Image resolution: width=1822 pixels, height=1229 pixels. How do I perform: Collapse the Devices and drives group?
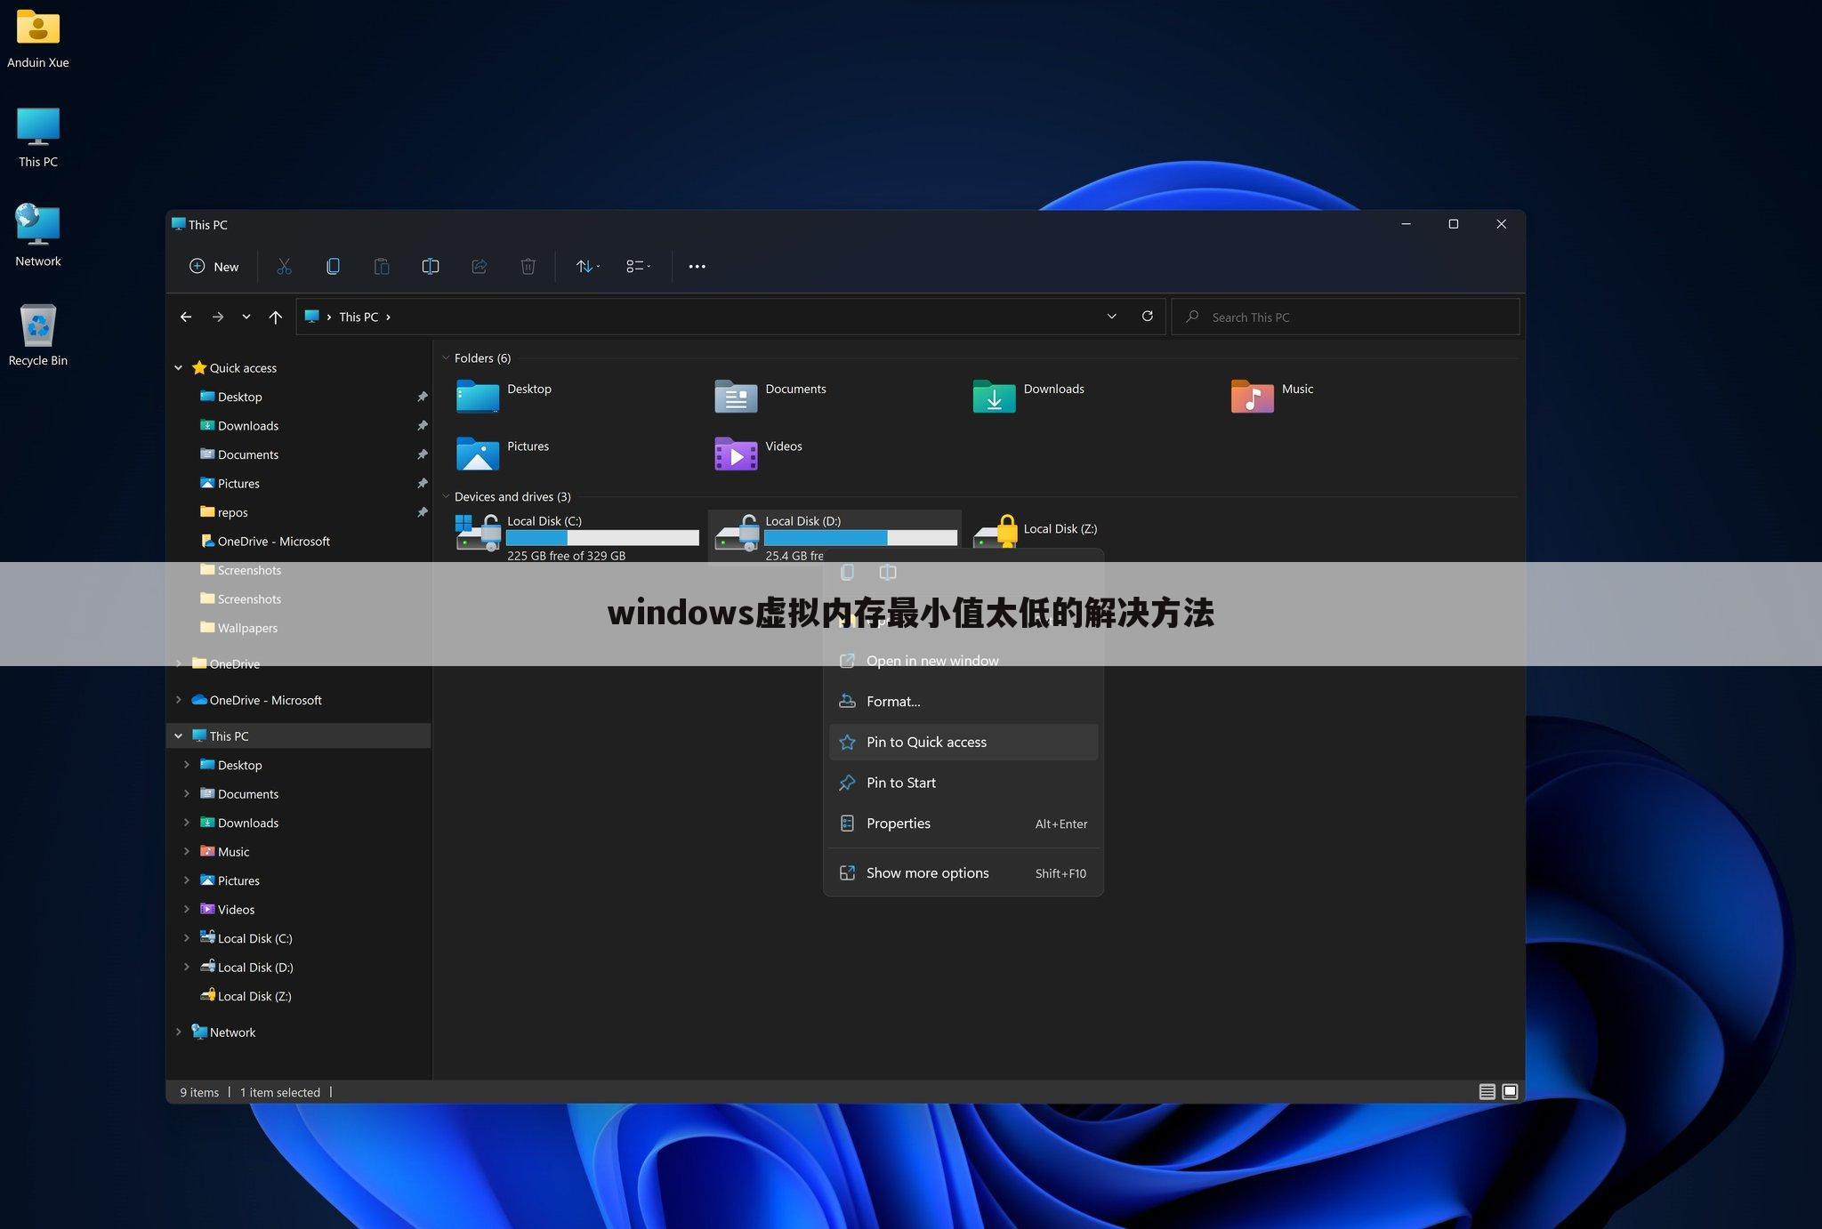click(446, 496)
